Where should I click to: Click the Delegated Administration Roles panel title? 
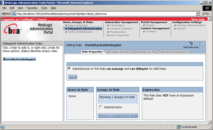[x=23, y=43]
